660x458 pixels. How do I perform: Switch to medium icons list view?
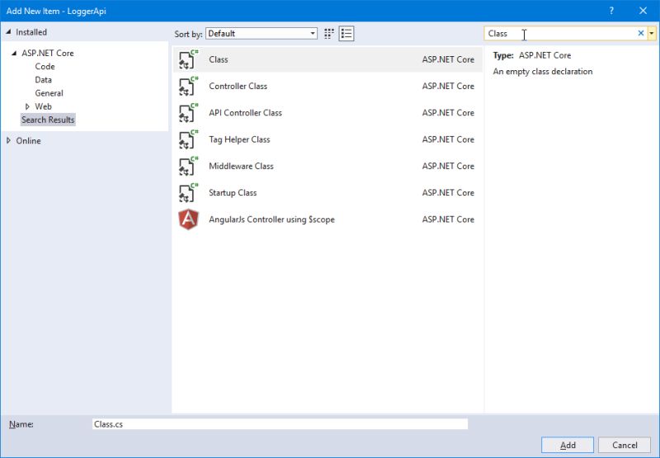click(346, 34)
